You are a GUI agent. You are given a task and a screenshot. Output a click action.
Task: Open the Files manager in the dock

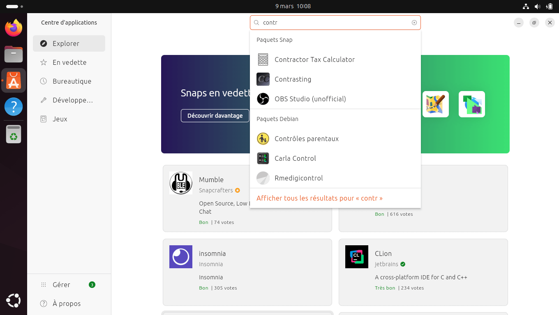tap(14, 54)
